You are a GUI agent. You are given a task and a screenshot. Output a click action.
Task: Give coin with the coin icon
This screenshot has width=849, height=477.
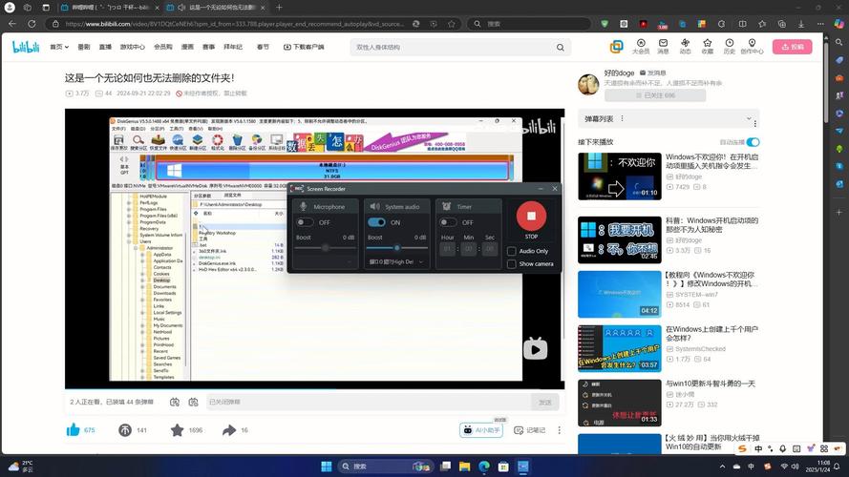[124, 430]
